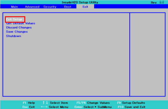Choose Save Changes option
168x109 pixels.
(17, 32)
